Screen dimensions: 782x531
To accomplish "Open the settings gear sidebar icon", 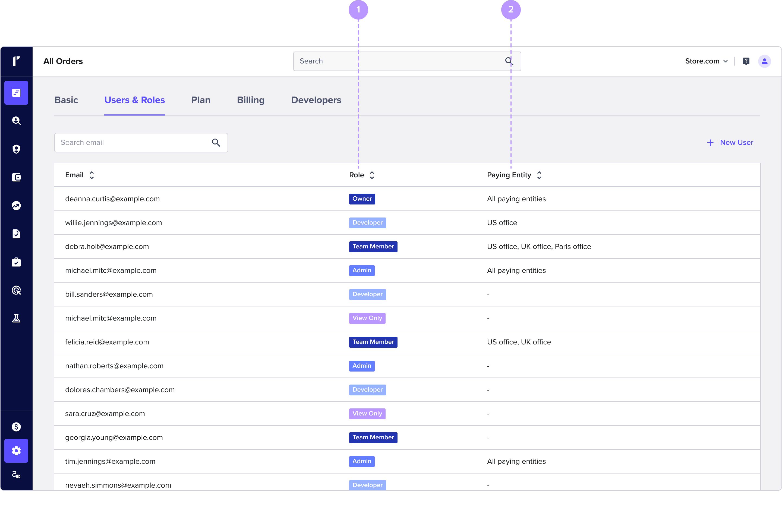I will pos(16,451).
